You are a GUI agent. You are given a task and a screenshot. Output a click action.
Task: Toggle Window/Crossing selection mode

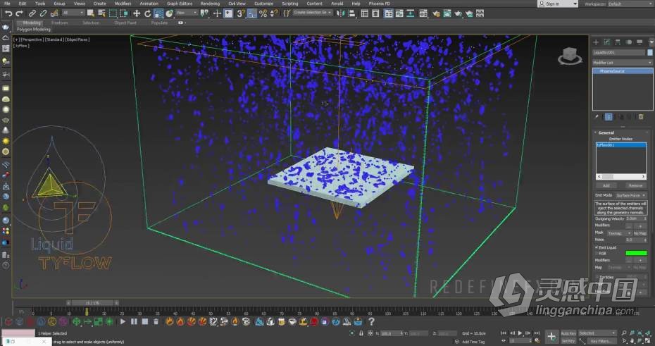point(124,14)
